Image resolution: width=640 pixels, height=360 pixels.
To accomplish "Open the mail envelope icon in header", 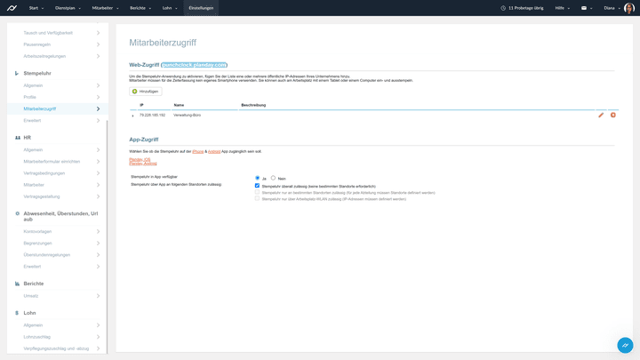I will pyautogui.click(x=584, y=7).
